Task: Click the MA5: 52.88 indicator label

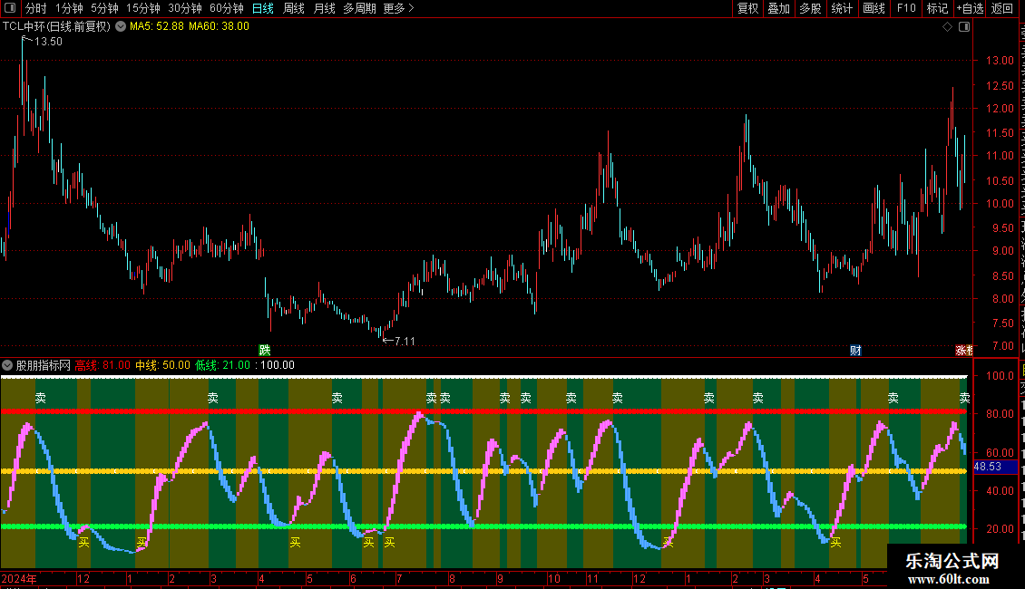Action: 157,26
